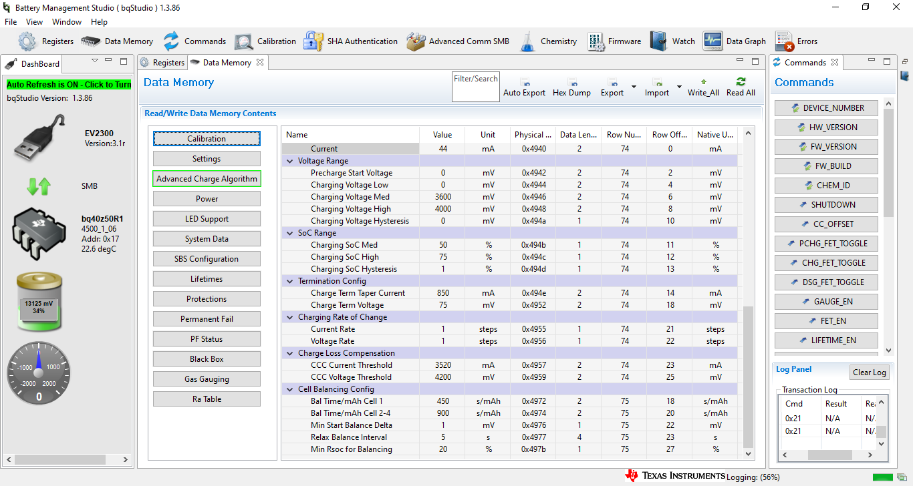913x486 pixels.
Task: Collapse the Charge Loss Compensation group
Action: tap(290, 353)
